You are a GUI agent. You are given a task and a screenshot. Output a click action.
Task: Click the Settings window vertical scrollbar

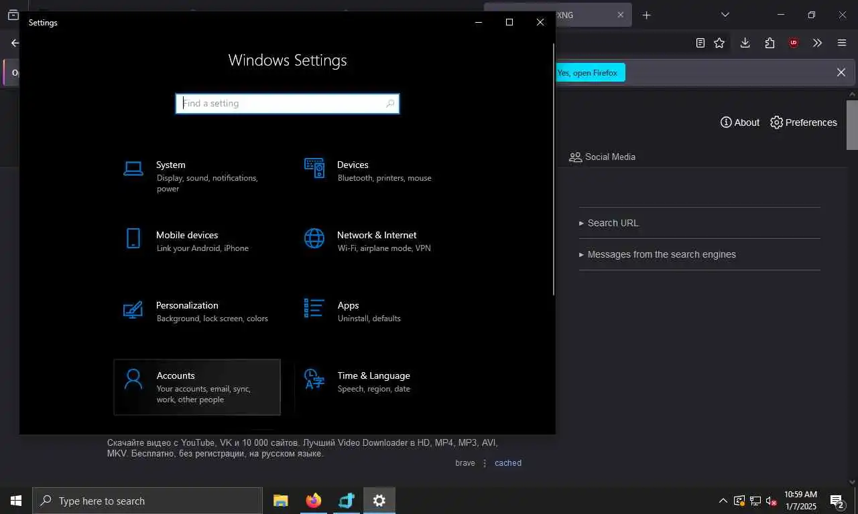click(x=554, y=169)
